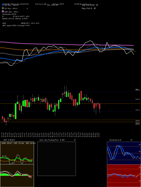Click the 'Stochastics: 33.34' readout

click(x=9, y=14)
